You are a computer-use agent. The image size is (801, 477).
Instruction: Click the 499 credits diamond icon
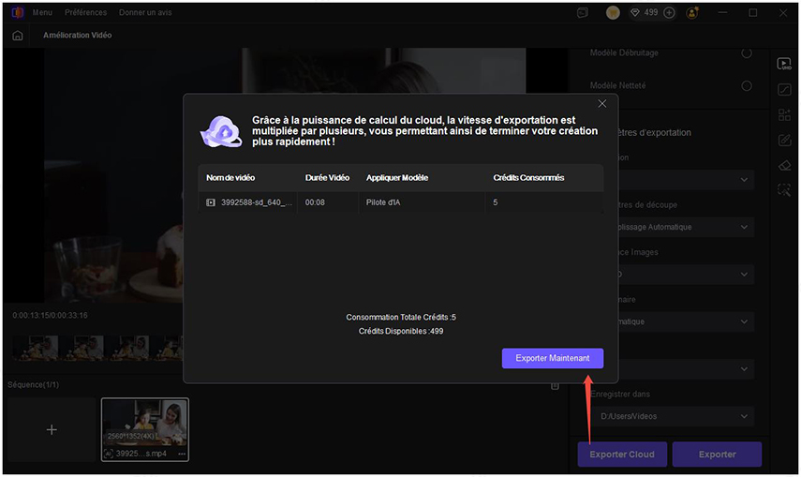635,13
